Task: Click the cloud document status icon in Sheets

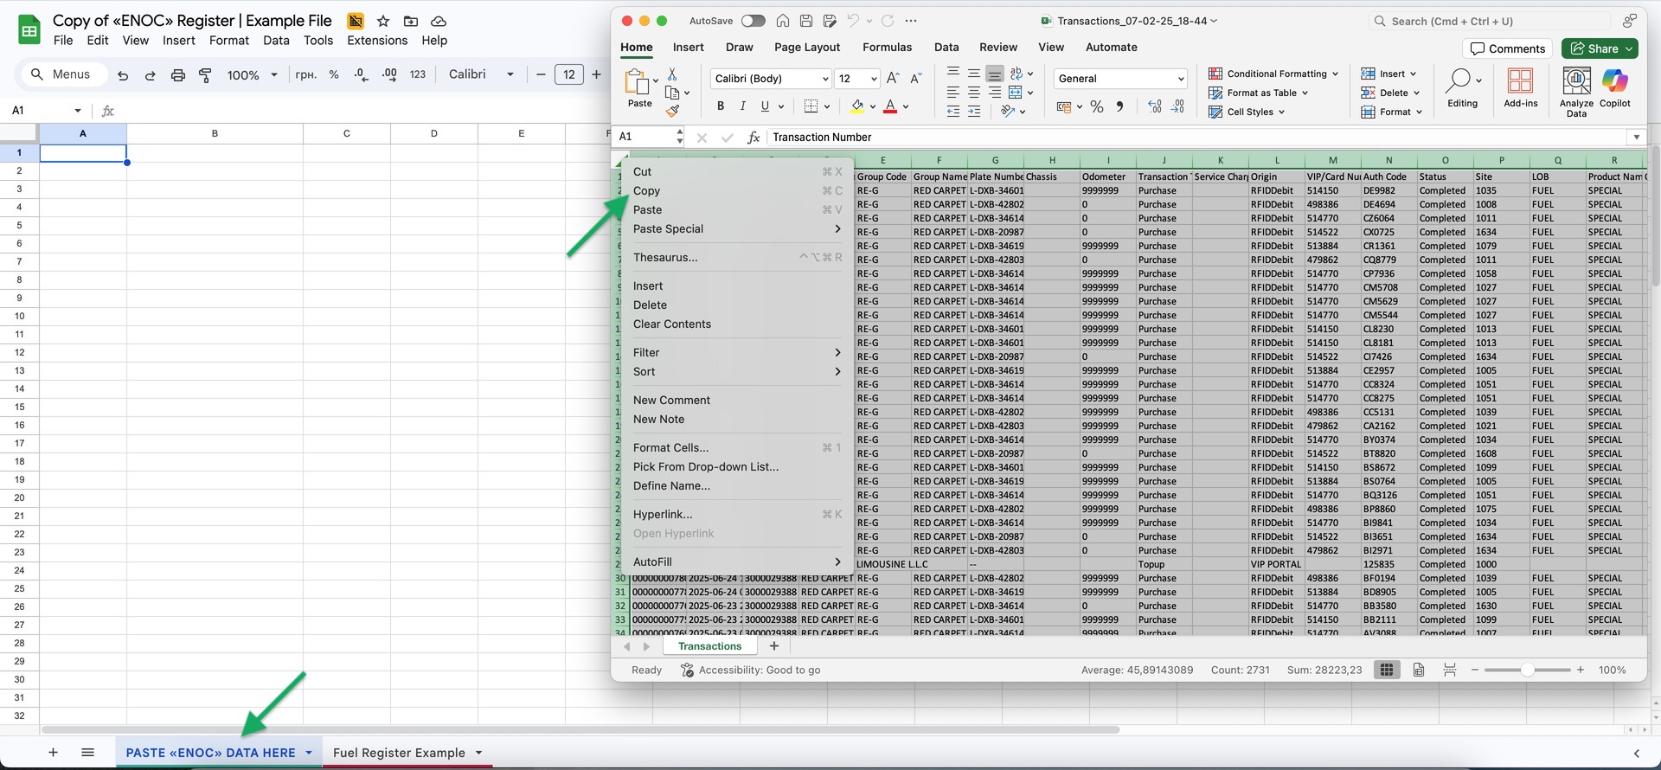Action: pyautogui.click(x=439, y=21)
